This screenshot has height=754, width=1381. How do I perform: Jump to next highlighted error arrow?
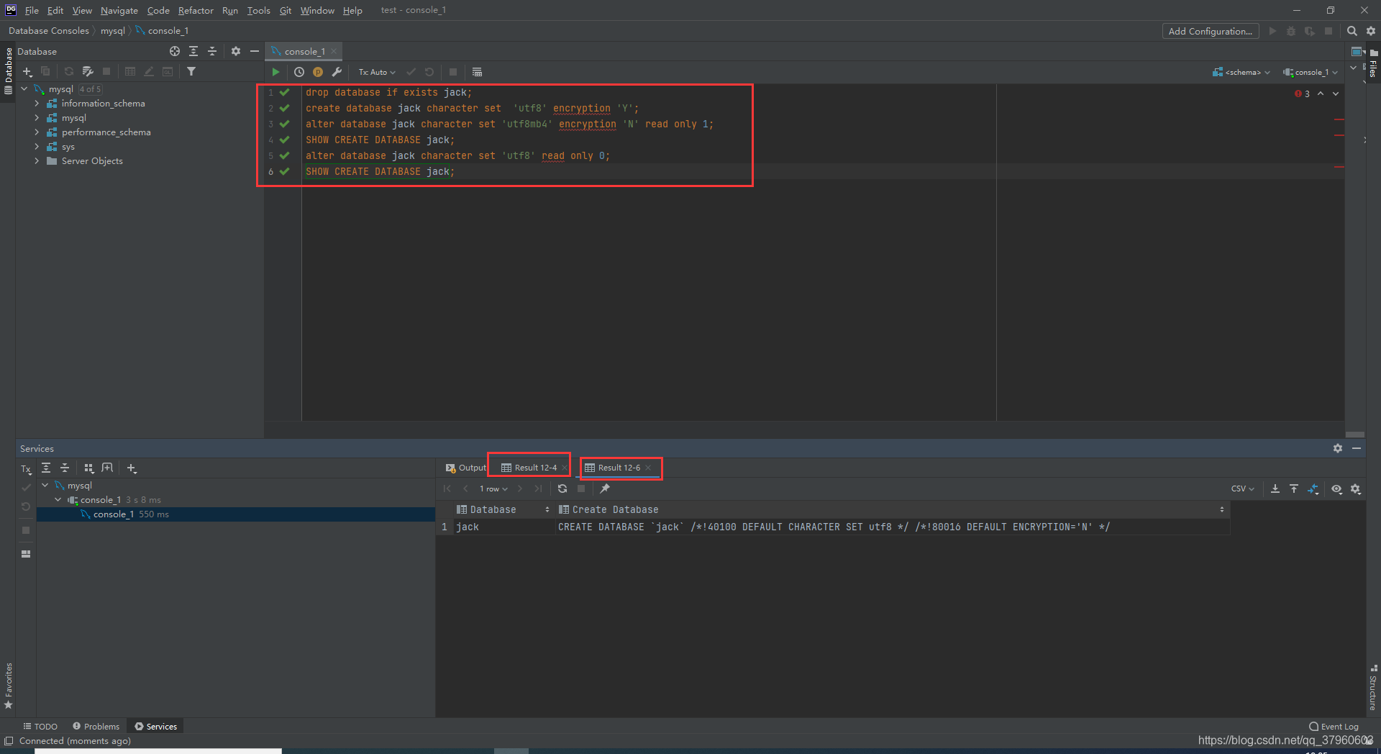click(1336, 94)
